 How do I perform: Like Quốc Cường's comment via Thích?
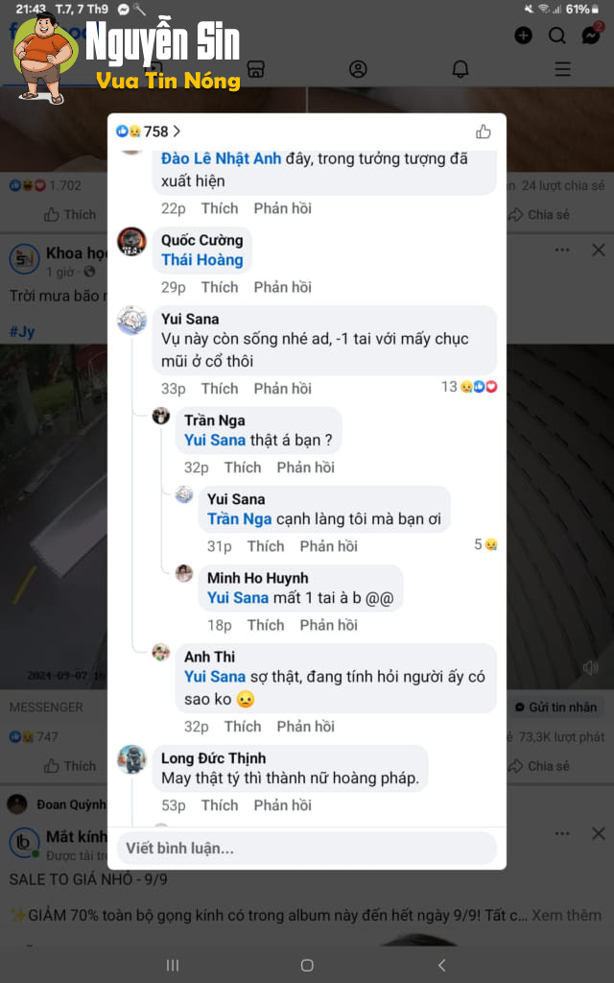click(x=220, y=287)
